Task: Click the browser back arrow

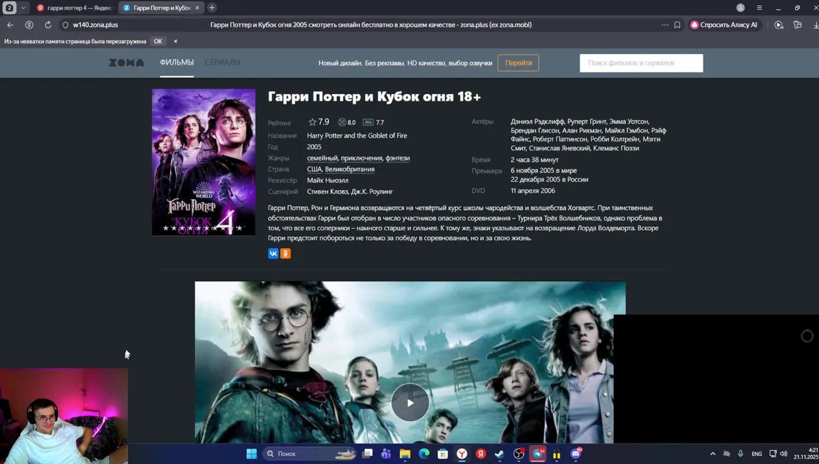Action: coord(10,25)
